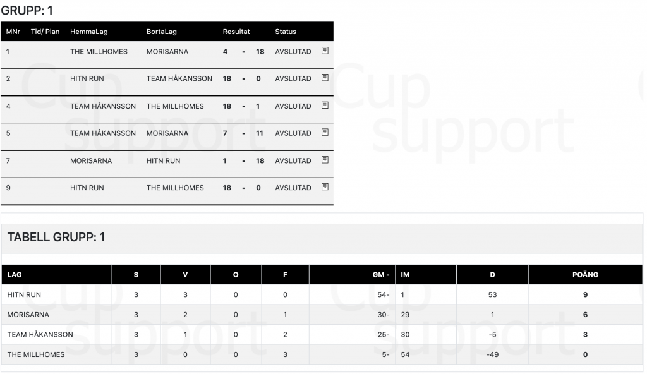Select HITN RUN in standings table
The height and width of the screenshot is (374, 647).
pyautogui.click(x=24, y=295)
